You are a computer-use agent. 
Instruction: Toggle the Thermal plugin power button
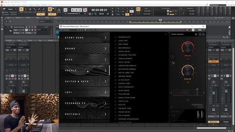[173, 57]
